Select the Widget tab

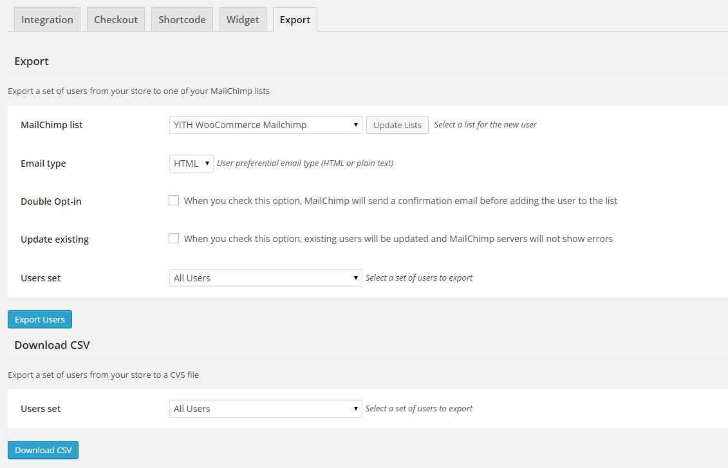coord(243,19)
